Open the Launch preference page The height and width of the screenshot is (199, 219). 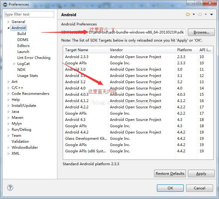click(23, 52)
